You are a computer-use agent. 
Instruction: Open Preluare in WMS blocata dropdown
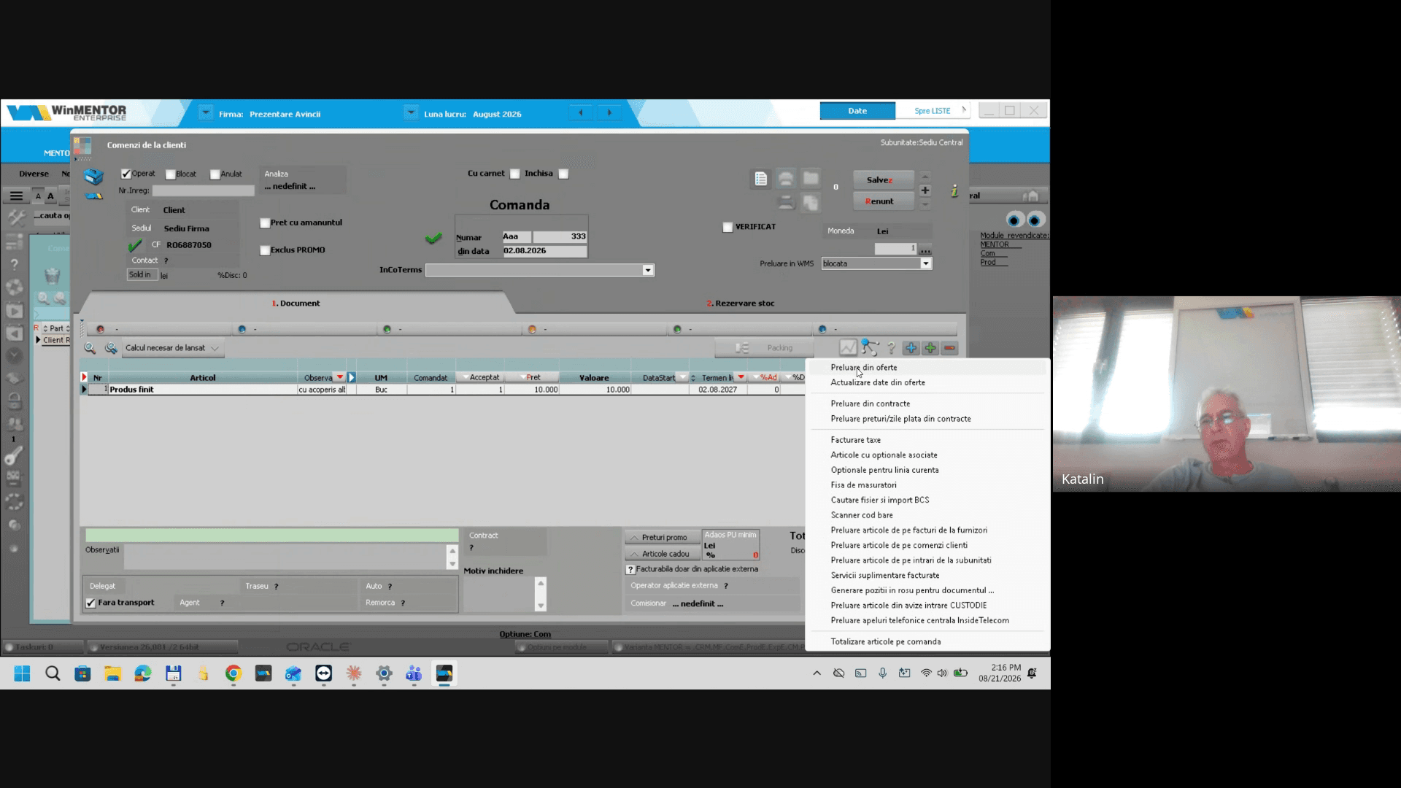point(925,263)
